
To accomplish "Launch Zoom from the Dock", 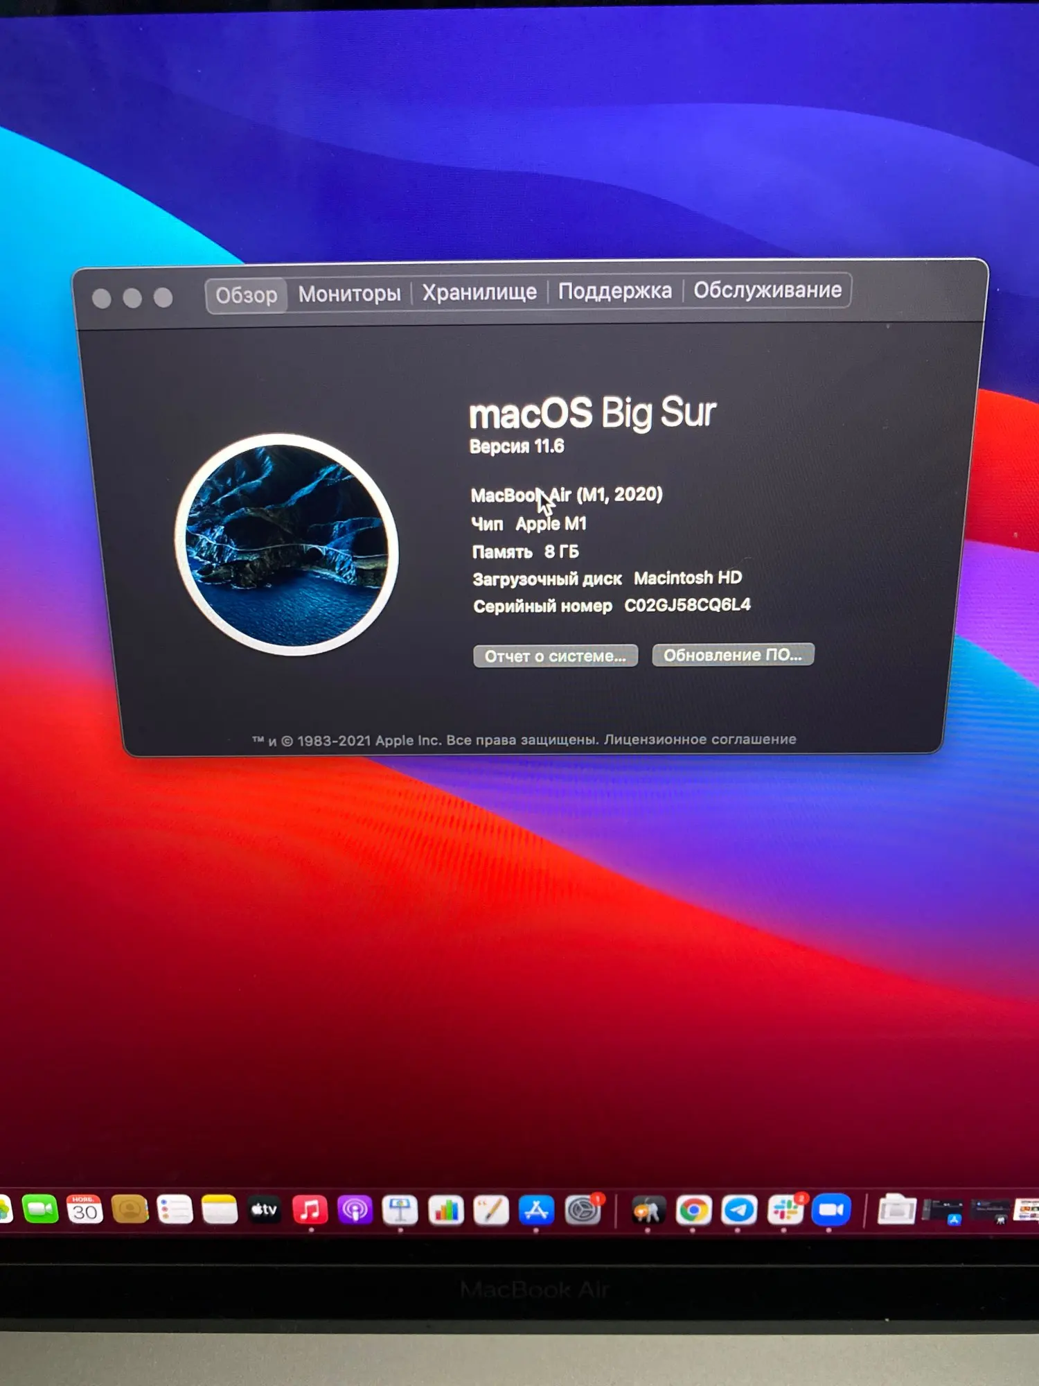I will coord(831,1211).
